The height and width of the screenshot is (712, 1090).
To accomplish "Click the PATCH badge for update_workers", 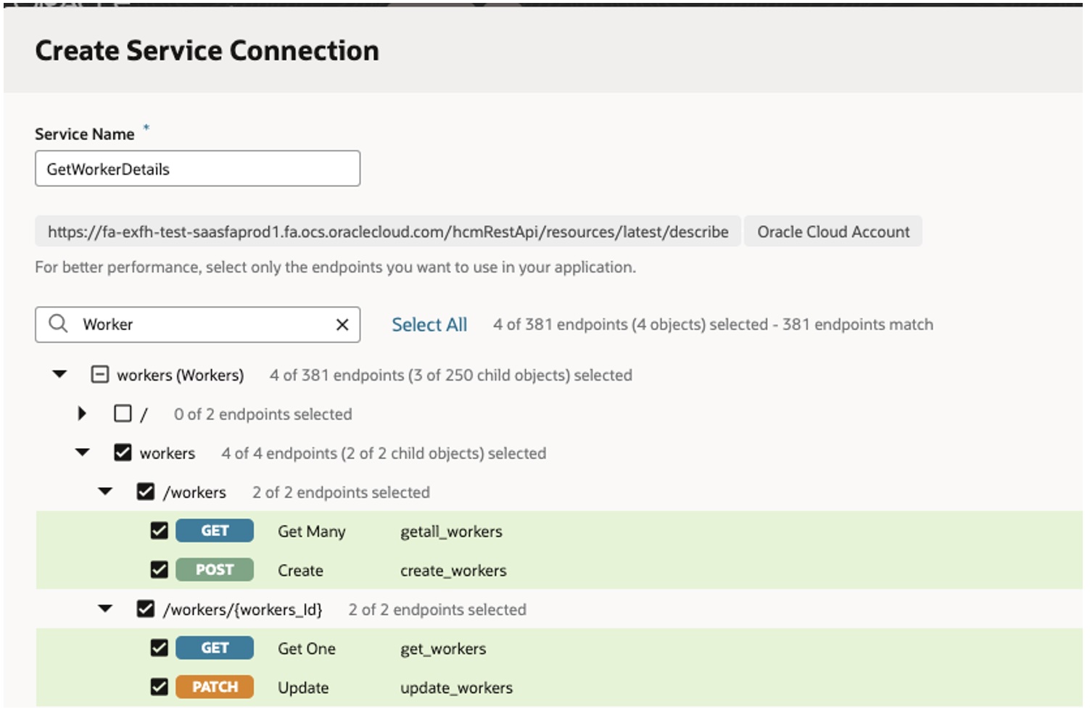I will pos(215,687).
